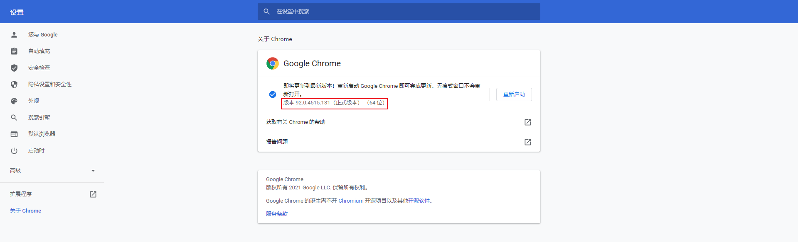Select 关于 Chrome in the sidebar
The image size is (798, 242).
point(25,211)
